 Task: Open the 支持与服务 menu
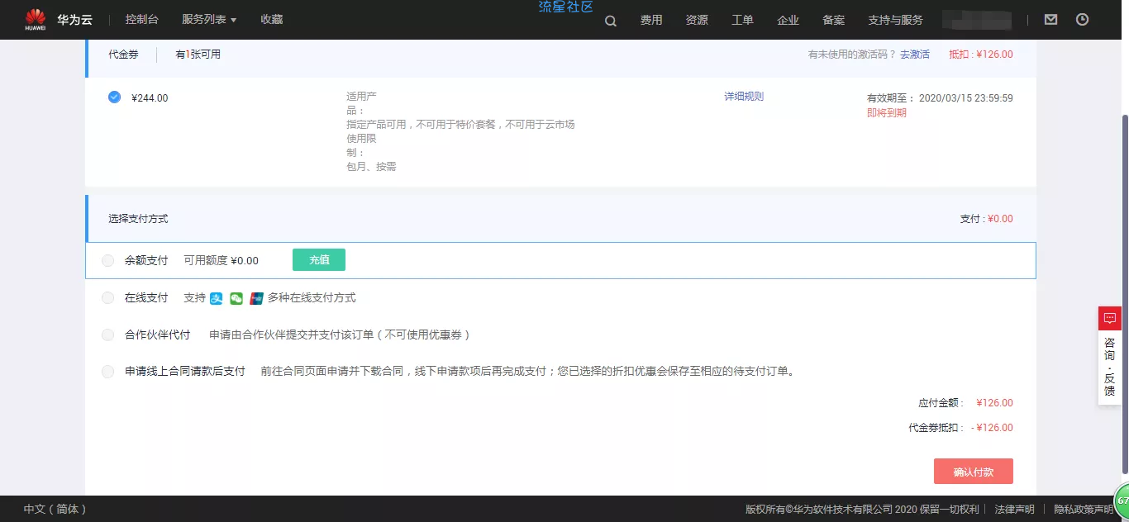click(895, 20)
